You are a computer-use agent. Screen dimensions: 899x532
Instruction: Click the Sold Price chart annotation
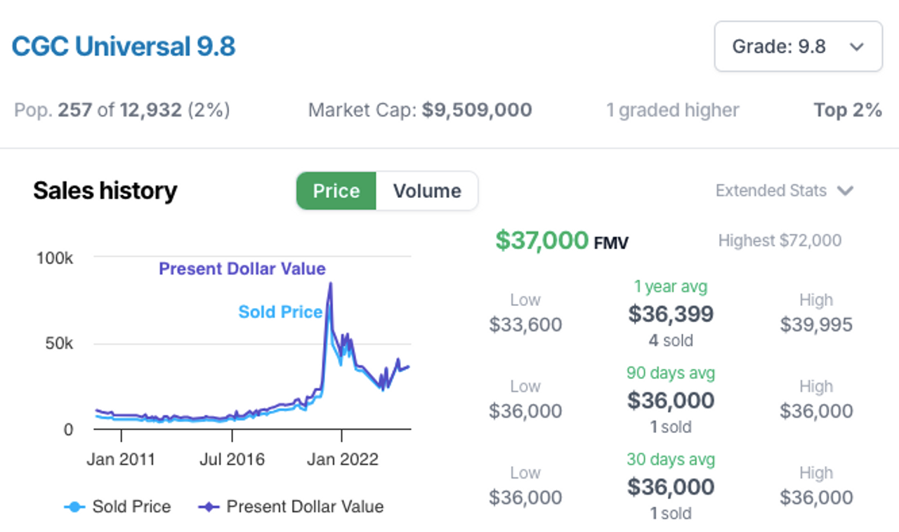(x=280, y=312)
